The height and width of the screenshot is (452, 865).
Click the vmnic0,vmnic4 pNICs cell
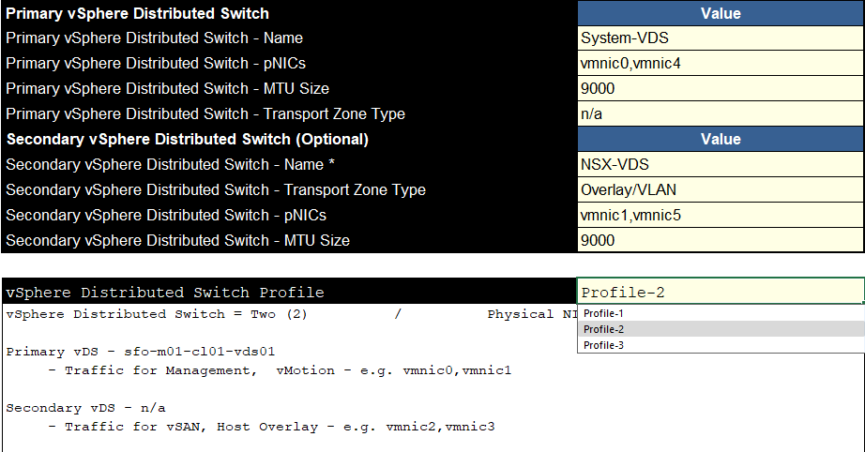(x=721, y=64)
